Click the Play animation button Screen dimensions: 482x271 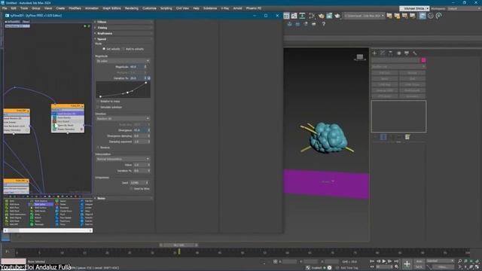coord(384,261)
